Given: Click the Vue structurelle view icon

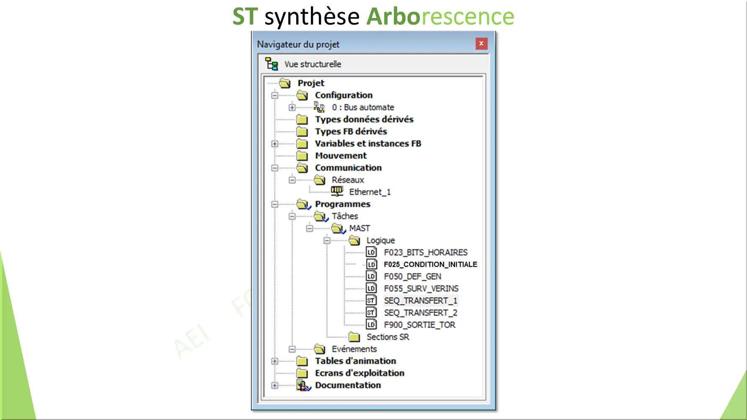Looking at the screenshot, I should [x=271, y=64].
